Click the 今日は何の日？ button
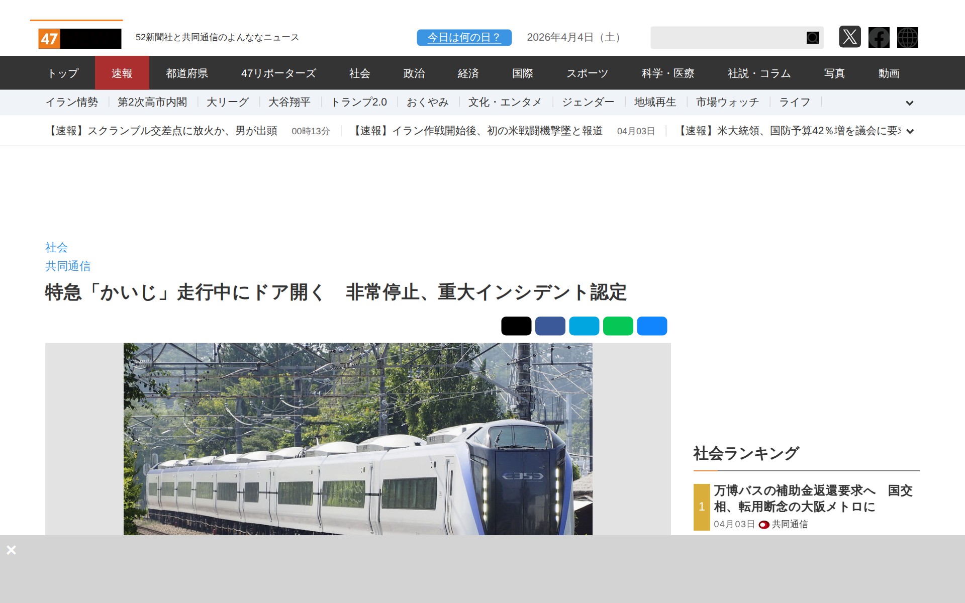 [463, 38]
